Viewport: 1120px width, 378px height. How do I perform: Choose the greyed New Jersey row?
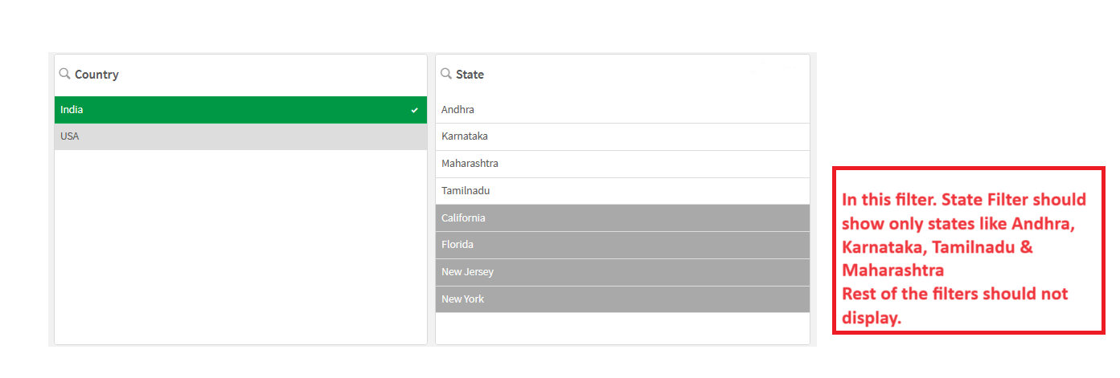tap(622, 272)
